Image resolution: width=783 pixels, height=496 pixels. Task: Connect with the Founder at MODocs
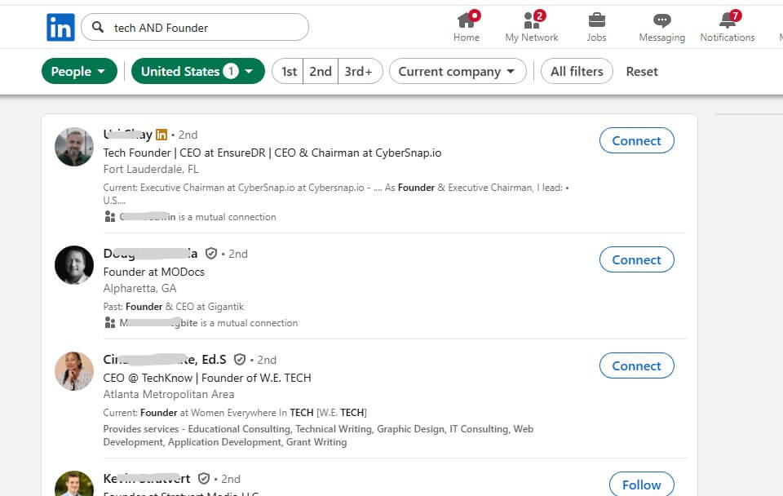point(637,259)
